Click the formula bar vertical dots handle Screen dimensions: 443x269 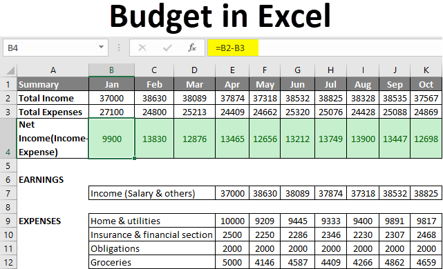click(x=119, y=48)
